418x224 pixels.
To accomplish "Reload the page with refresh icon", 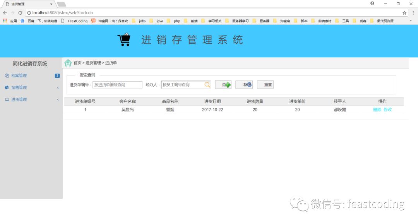I will coord(20,13).
